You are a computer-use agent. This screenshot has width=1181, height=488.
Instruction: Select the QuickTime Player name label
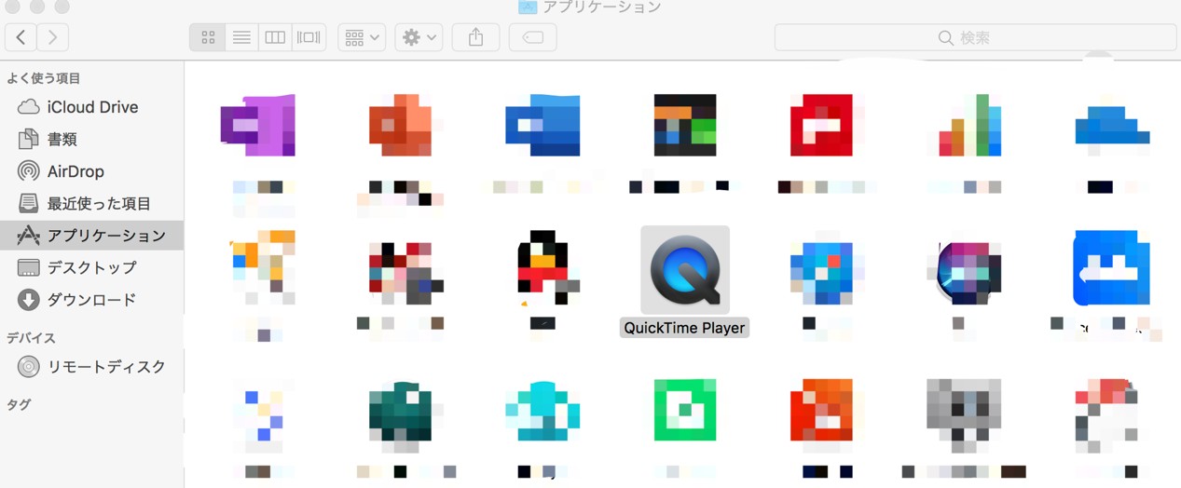coord(685,328)
